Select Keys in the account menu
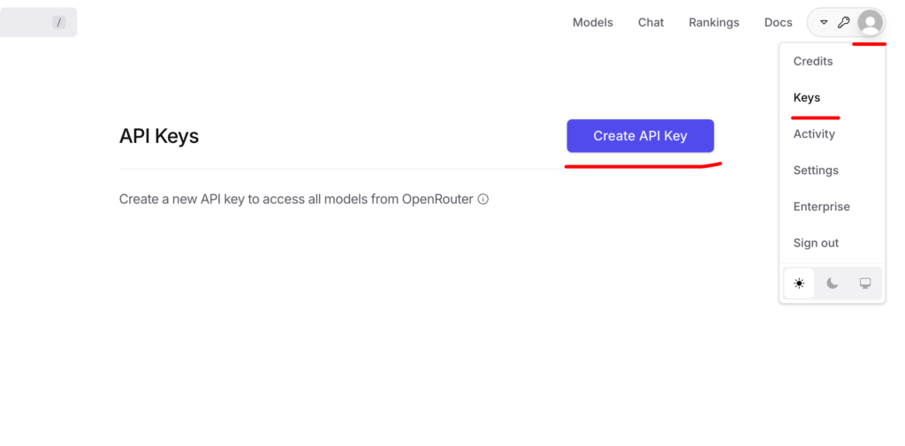 (x=807, y=98)
